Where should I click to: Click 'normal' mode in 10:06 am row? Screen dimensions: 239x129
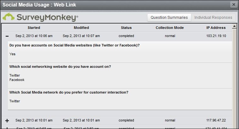pyautogui.click(x=170, y=36)
